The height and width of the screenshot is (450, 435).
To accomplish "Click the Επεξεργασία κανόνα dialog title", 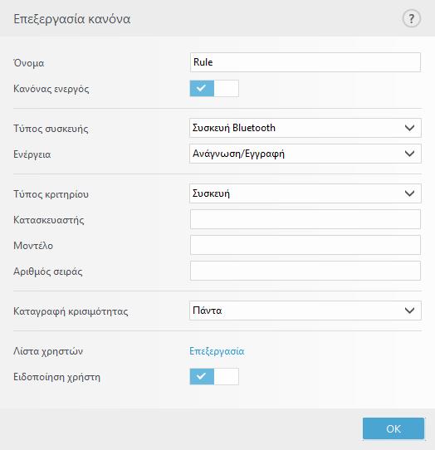I will 72,19.
